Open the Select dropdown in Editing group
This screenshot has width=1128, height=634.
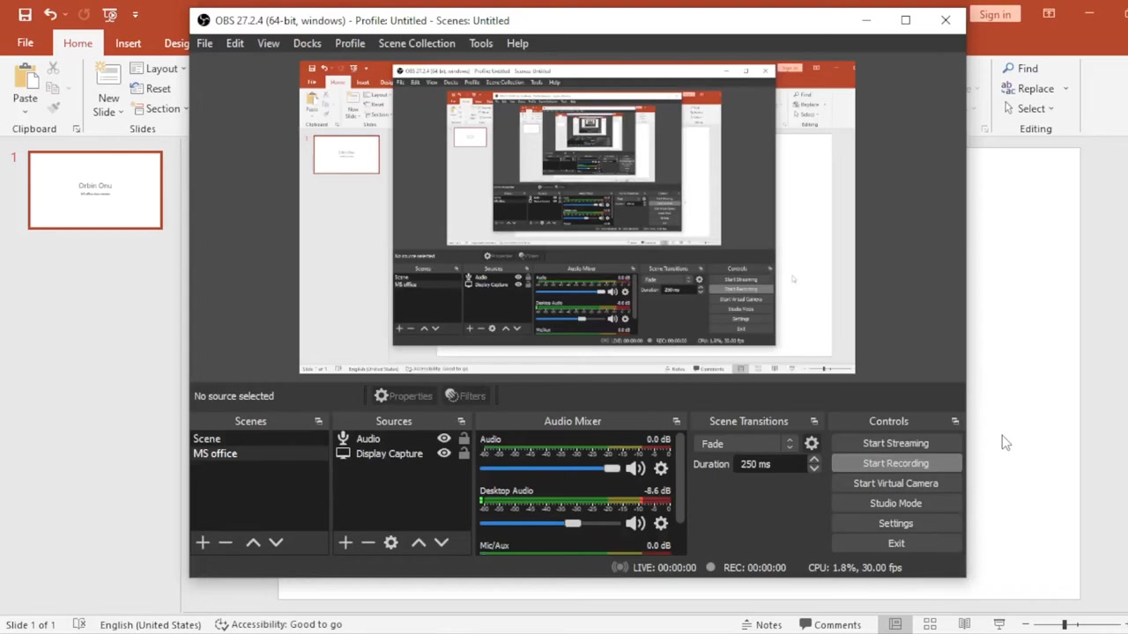tap(1028, 108)
